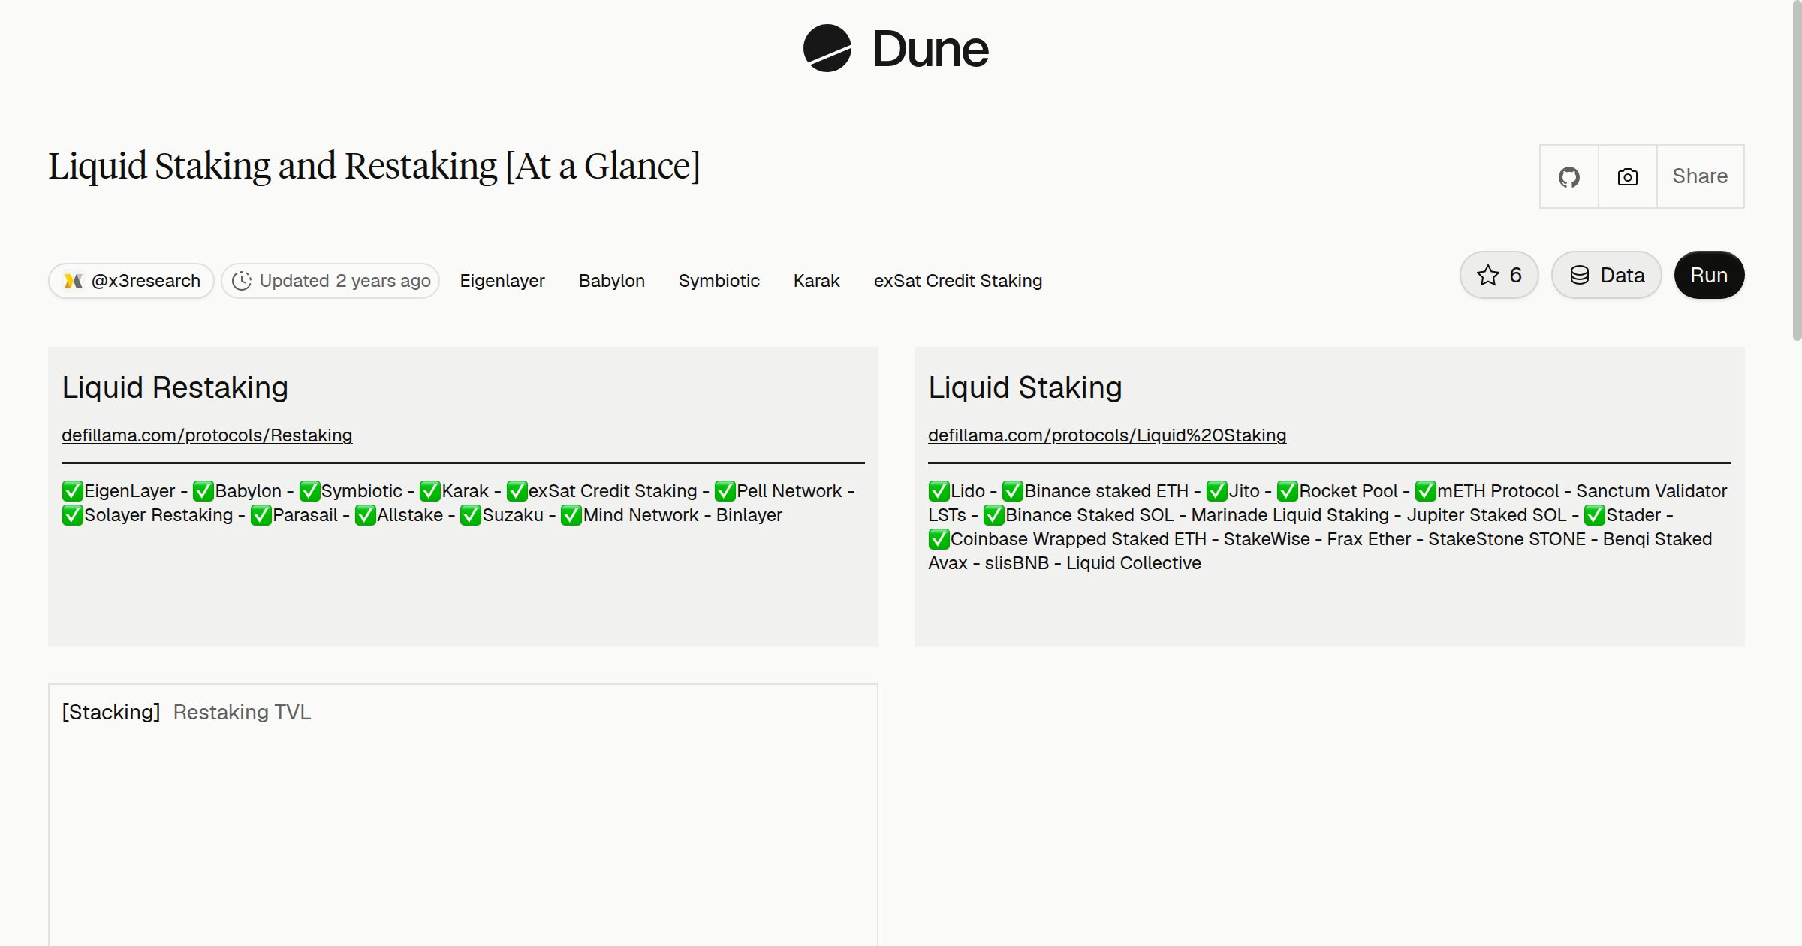Click the Share button
The image size is (1802, 946).
1700,176
